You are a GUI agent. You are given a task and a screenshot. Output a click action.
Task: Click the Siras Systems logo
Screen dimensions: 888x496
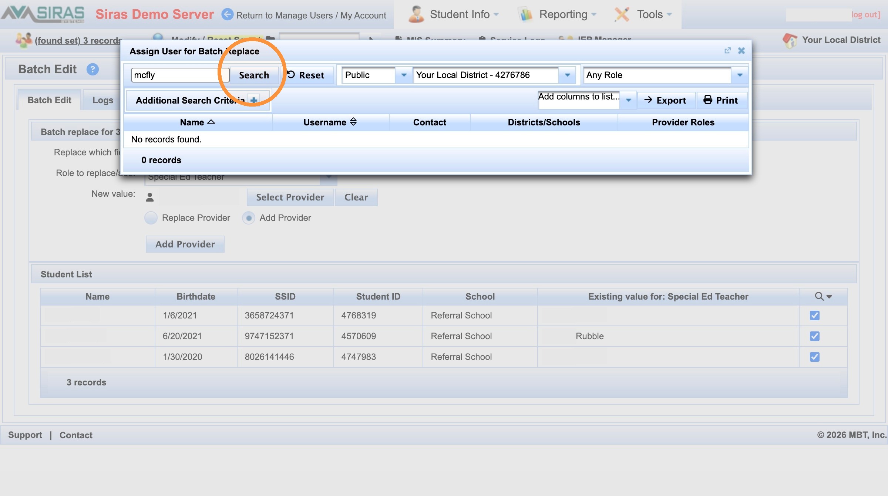43,14
